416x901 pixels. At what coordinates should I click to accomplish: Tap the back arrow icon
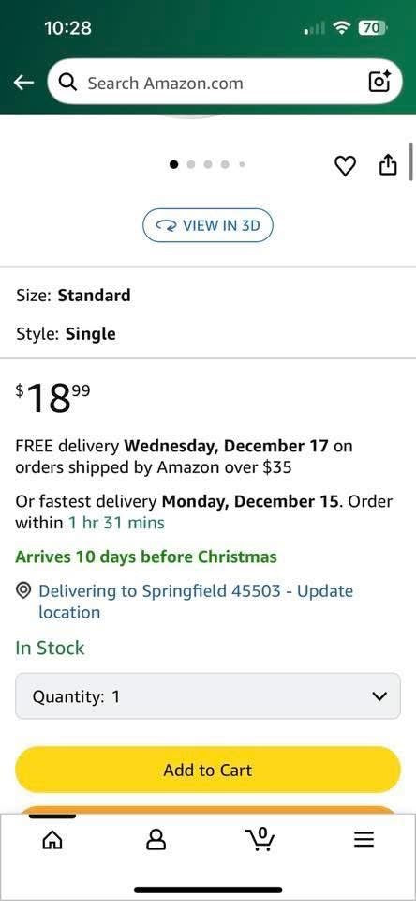point(23,83)
